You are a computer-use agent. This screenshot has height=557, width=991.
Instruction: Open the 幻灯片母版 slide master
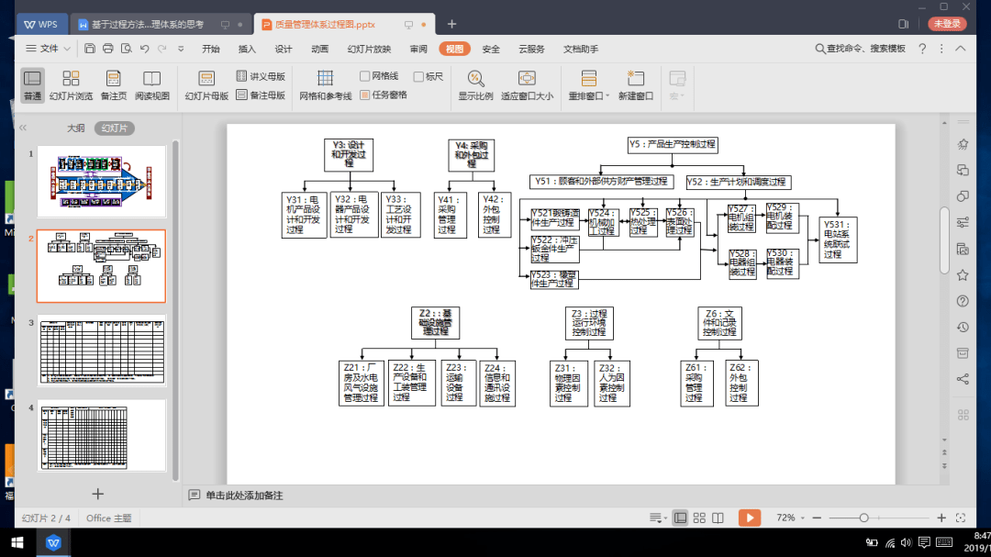(x=206, y=84)
